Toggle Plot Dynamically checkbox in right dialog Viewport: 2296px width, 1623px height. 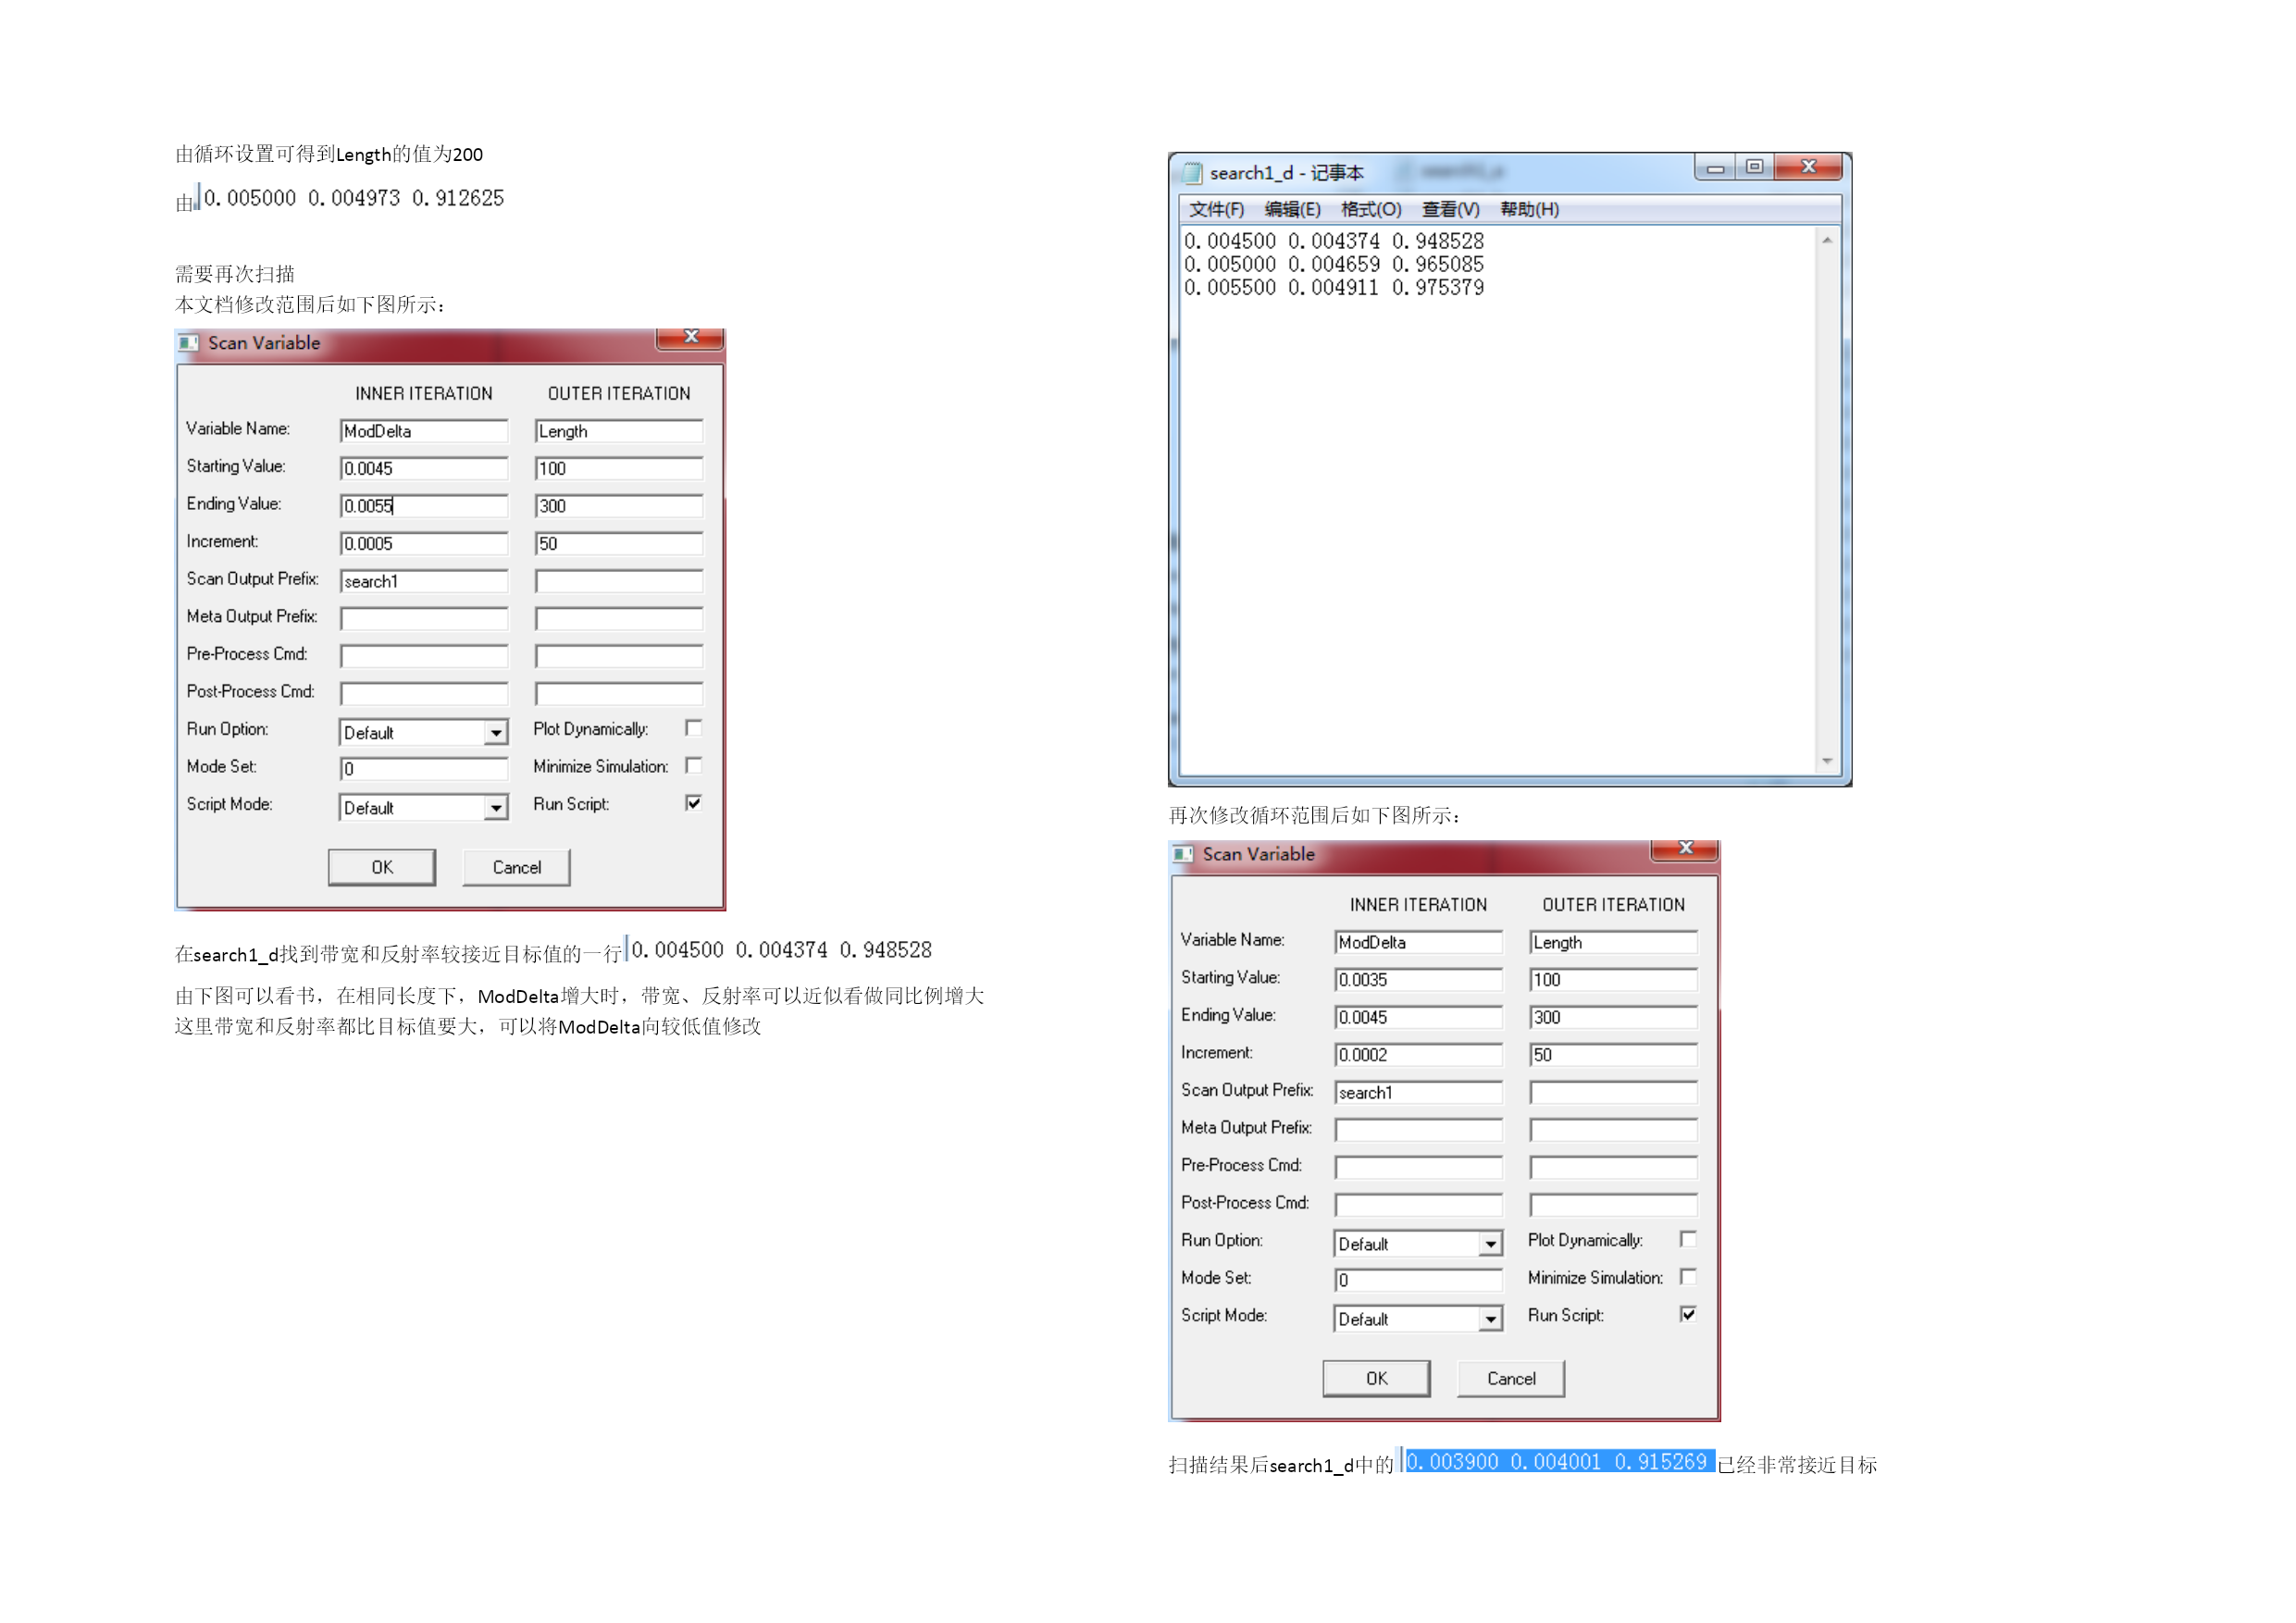pos(1688,1240)
